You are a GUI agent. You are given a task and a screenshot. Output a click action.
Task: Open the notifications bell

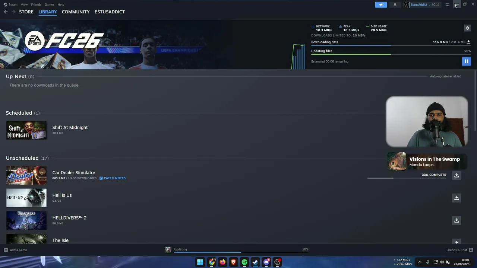[395, 4]
